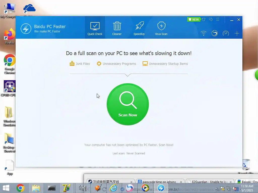Open the Cleaner tab

coord(117,28)
